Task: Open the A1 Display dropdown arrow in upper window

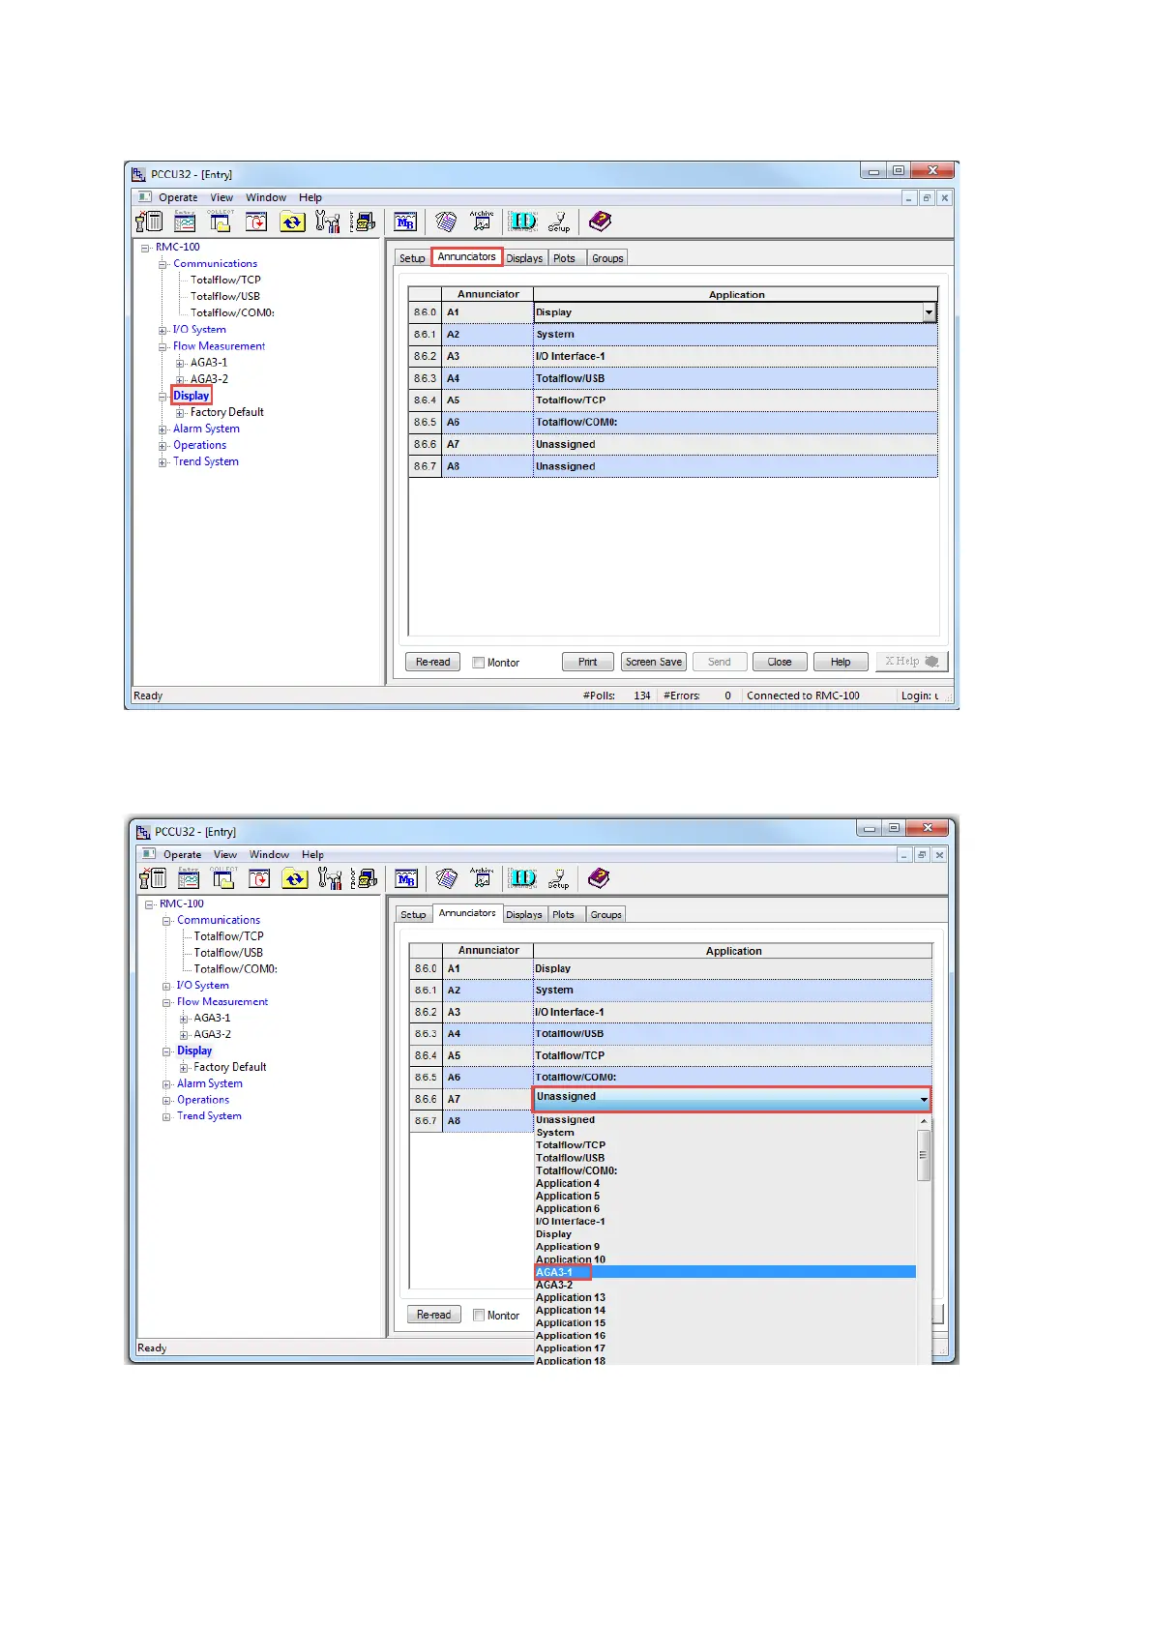Action: [x=929, y=312]
